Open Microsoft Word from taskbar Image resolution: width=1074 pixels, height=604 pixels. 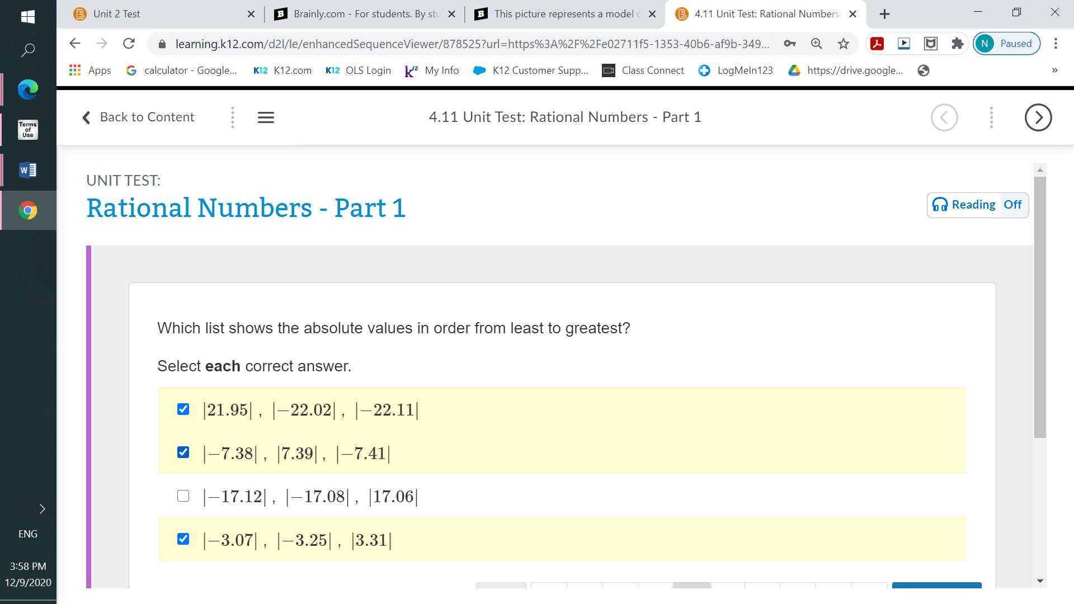(28, 170)
